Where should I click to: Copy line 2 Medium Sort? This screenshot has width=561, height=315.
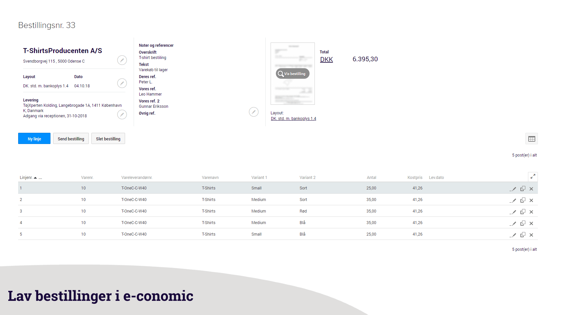(523, 200)
